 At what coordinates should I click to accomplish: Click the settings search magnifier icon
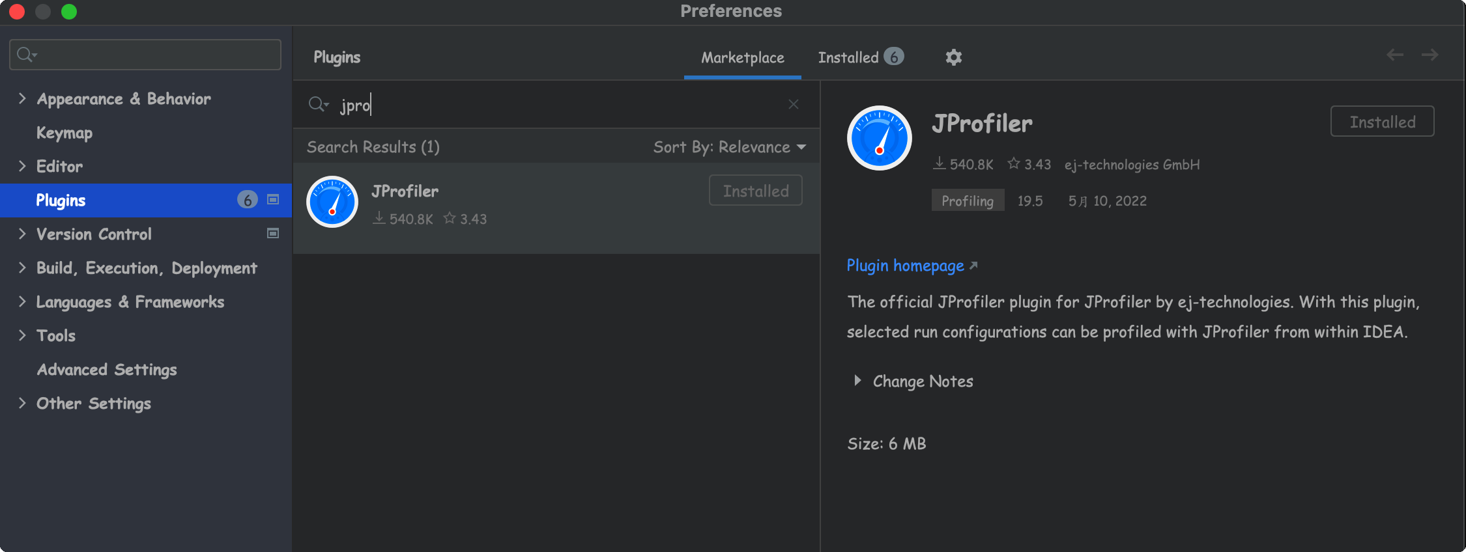coord(27,55)
